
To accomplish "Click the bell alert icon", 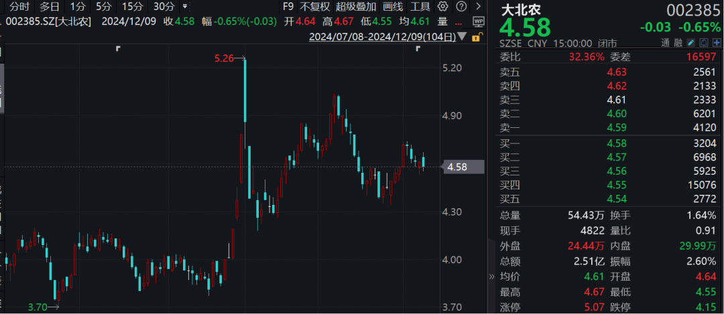I will tap(704, 43).
